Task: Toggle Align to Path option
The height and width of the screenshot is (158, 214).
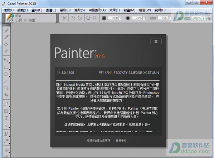Action: [88, 18]
